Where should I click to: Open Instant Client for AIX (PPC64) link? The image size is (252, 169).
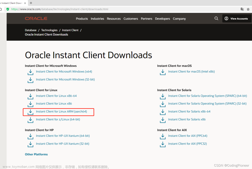[x=188, y=136]
